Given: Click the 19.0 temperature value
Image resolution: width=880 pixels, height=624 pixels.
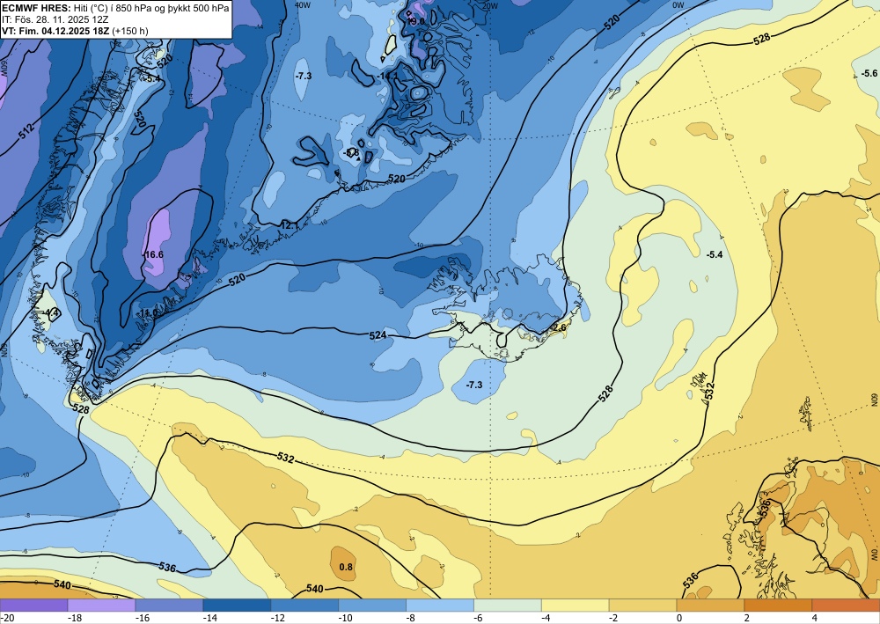Looking at the screenshot, I should click(415, 21).
